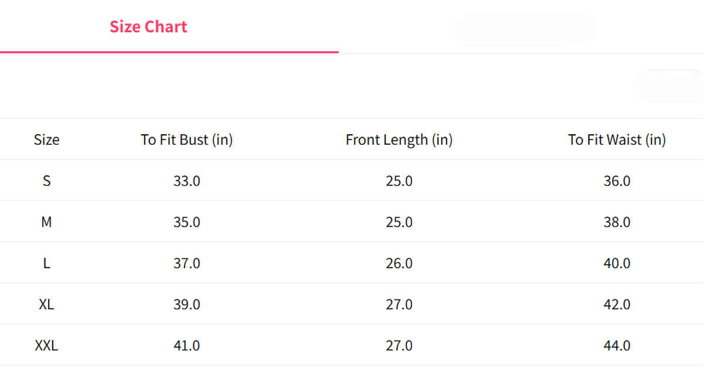Select the 38.0 waist value for M
This screenshot has height=375, width=703.
pyautogui.click(x=617, y=222)
